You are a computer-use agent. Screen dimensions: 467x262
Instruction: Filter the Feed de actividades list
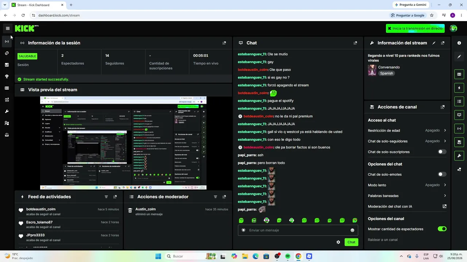[106, 197]
